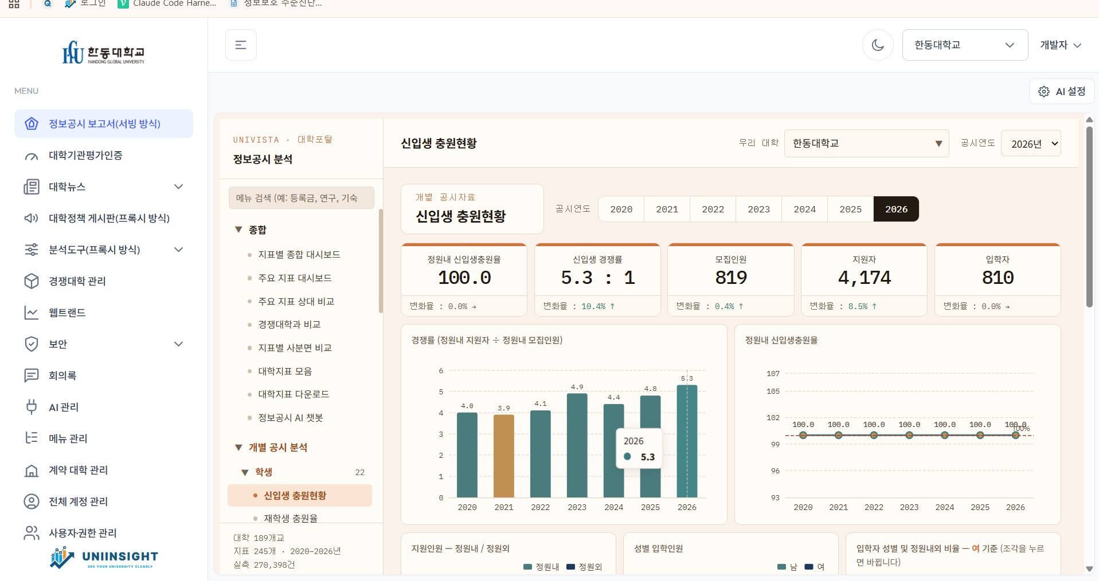
Task: Open 정보공시 AI 챗봇 item
Action: coord(291,418)
